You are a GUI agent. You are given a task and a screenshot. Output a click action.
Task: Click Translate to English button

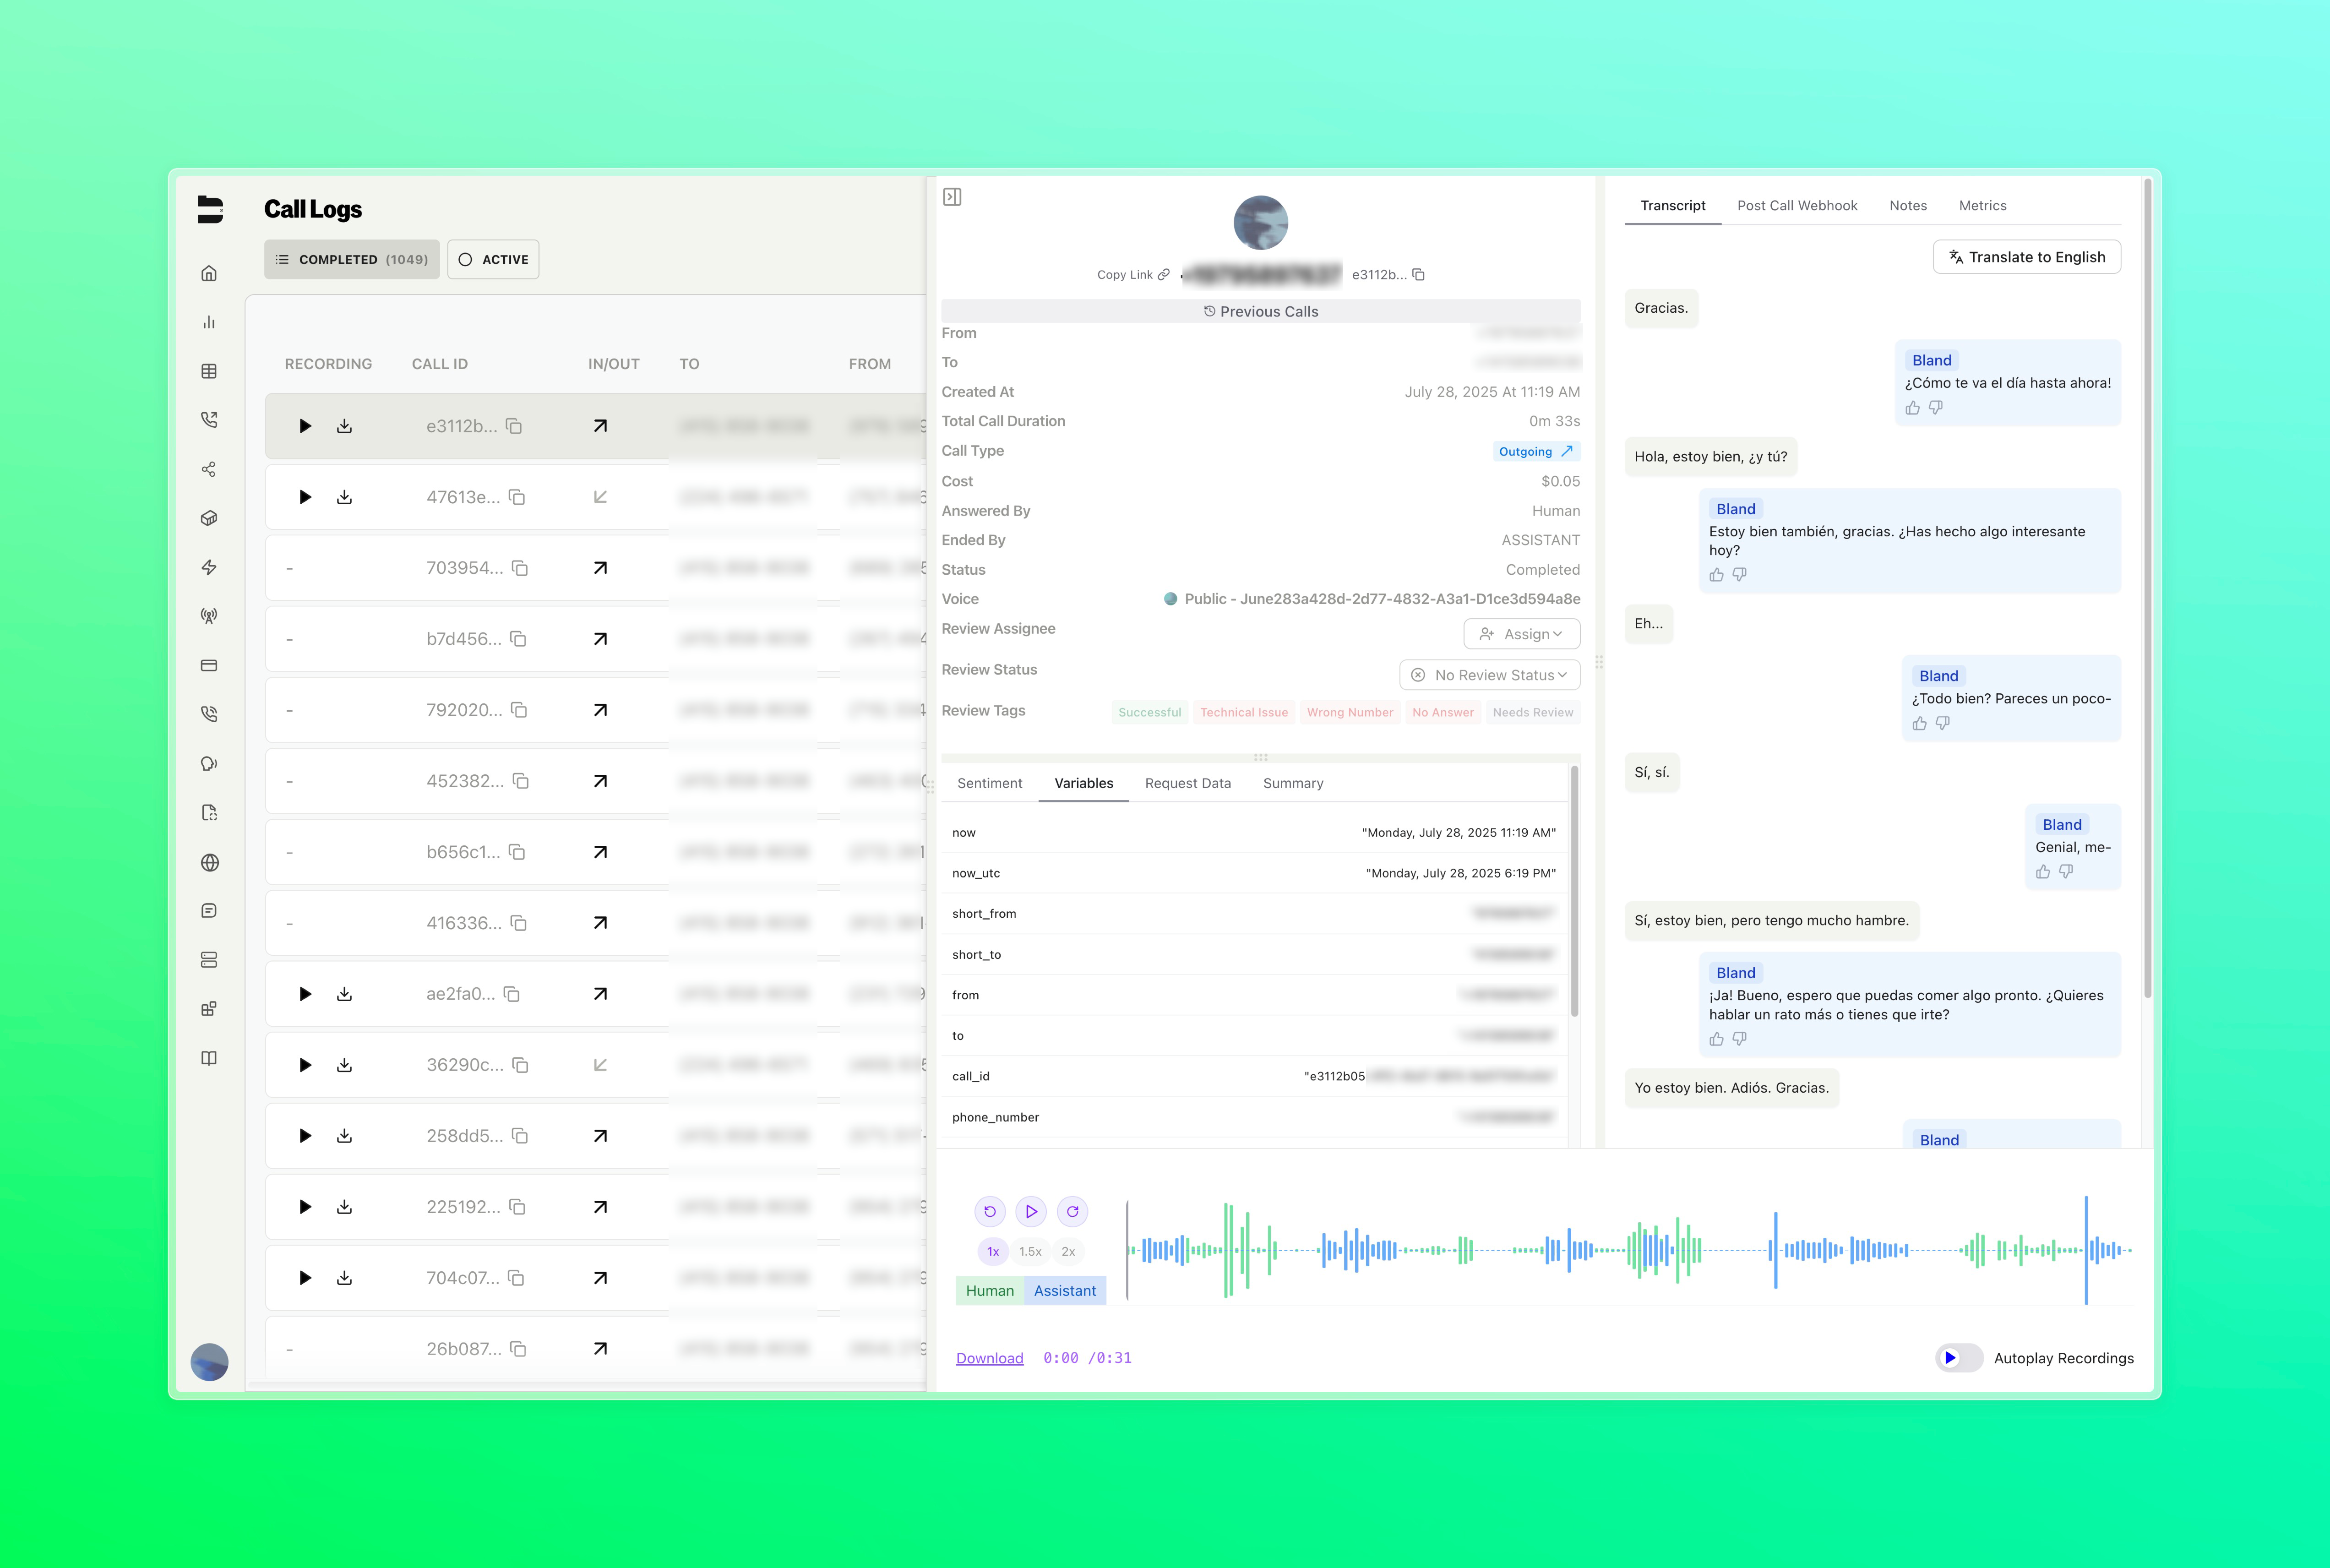2027,257
